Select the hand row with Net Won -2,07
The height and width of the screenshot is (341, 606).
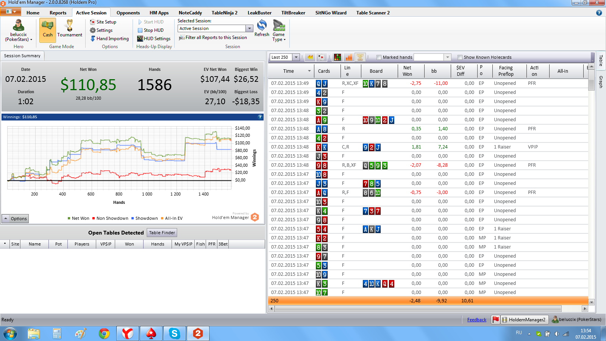click(x=428, y=165)
